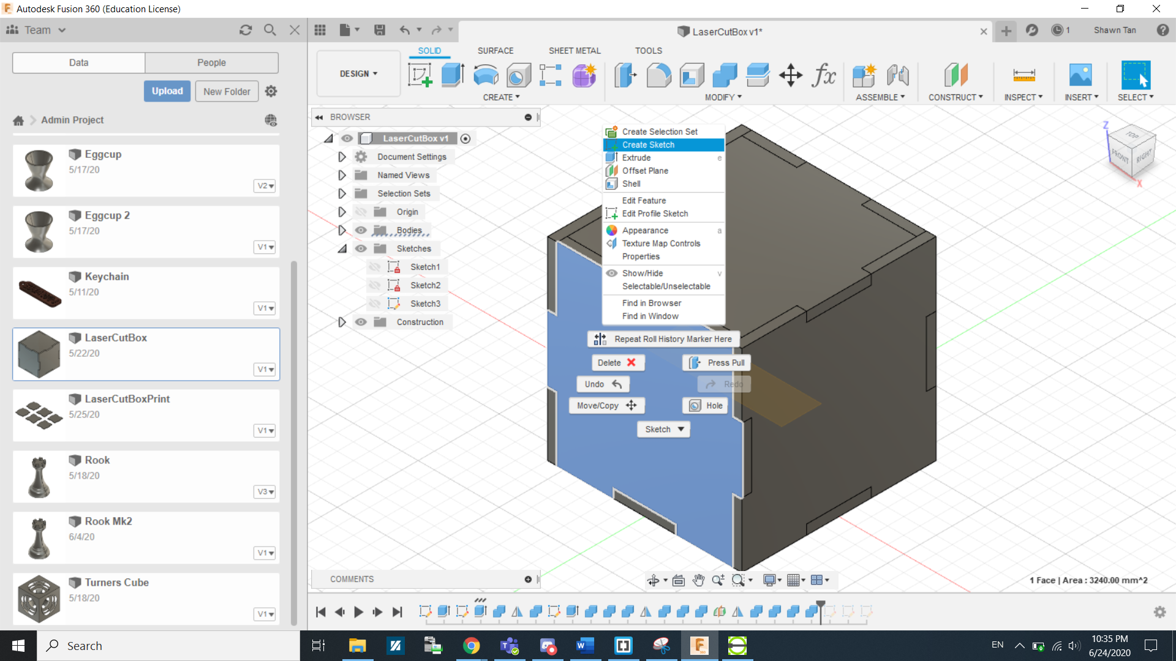Viewport: 1176px width, 661px height.
Task: Open the CONSTRUCT menu dropdown
Action: pyautogui.click(x=956, y=97)
